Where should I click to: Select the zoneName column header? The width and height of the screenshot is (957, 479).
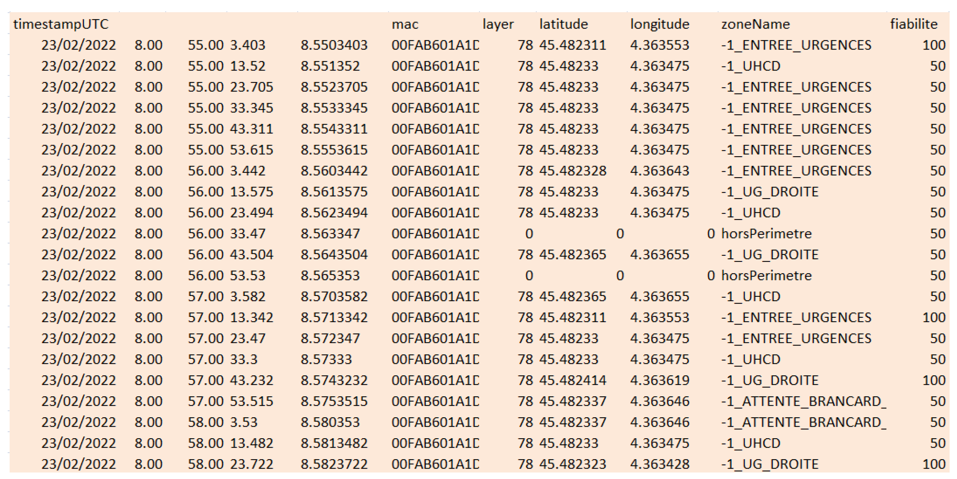(755, 24)
